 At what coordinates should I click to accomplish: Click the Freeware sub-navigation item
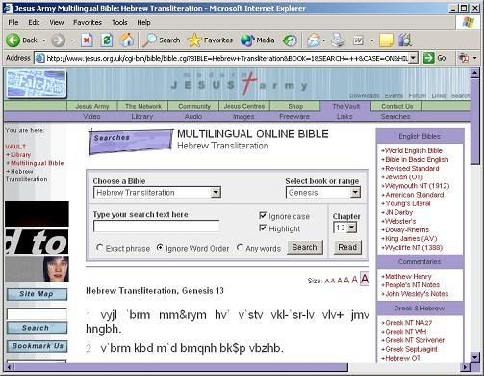[294, 116]
